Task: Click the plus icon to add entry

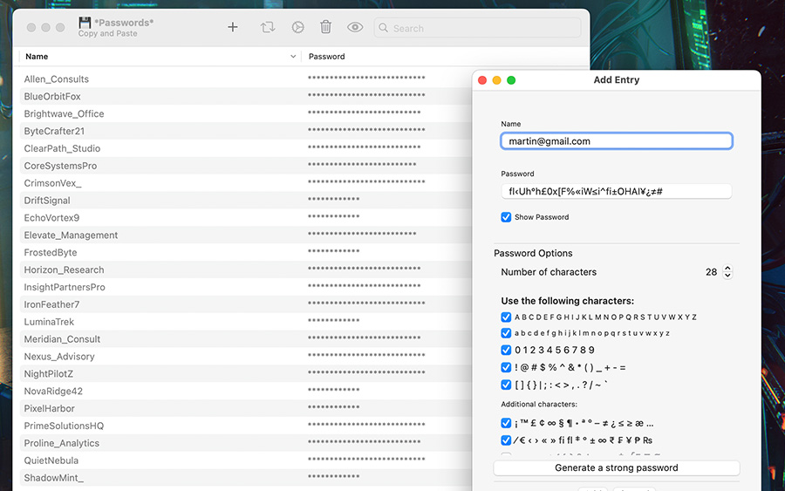Action: (233, 27)
